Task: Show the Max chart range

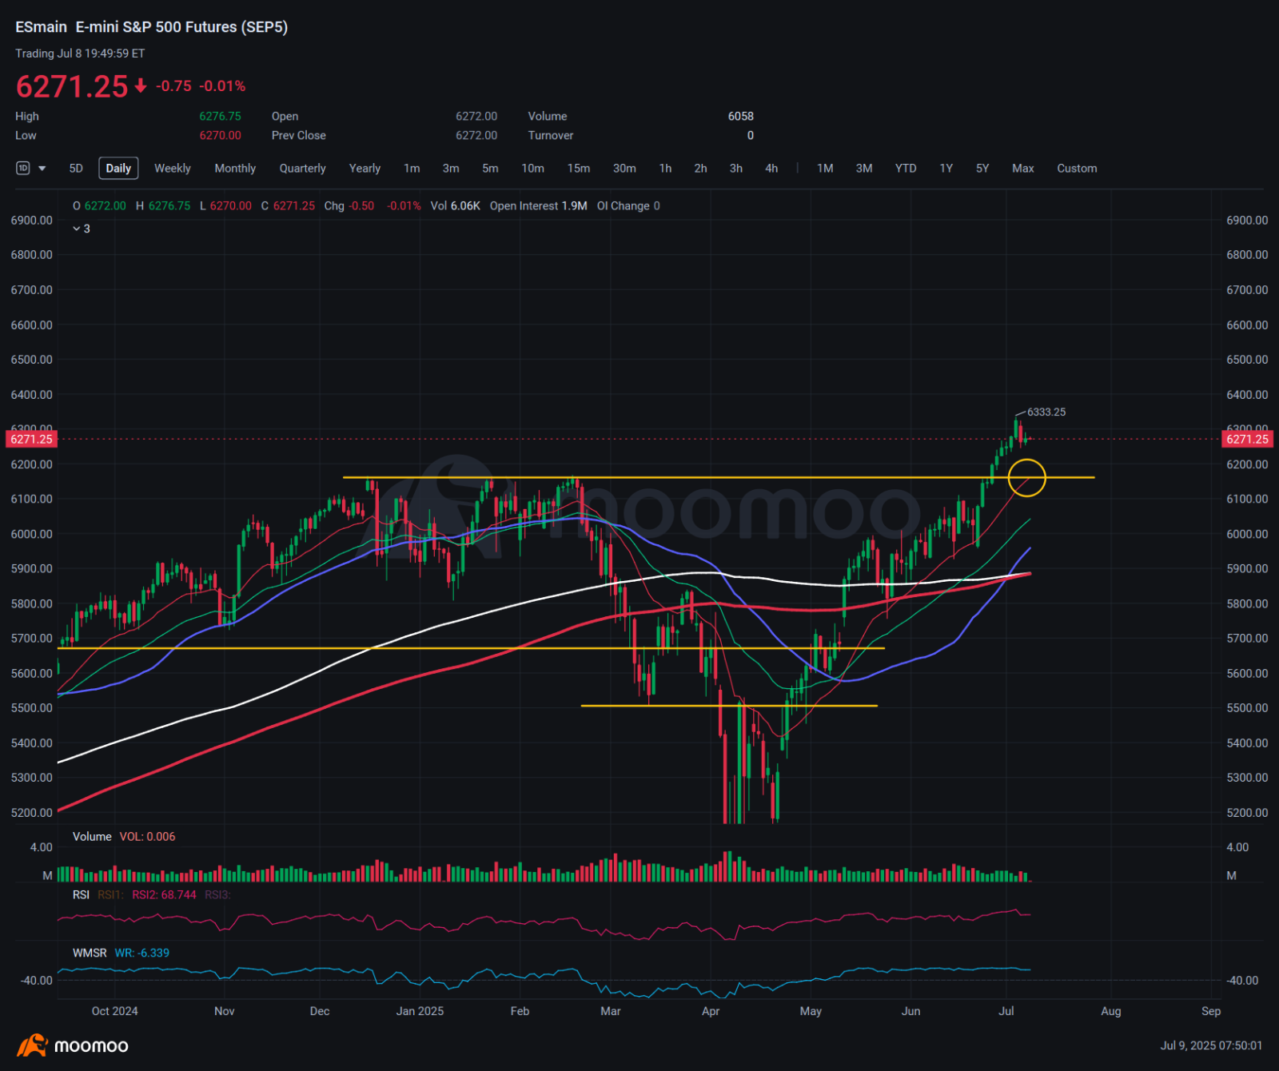Action: pyautogui.click(x=1023, y=169)
